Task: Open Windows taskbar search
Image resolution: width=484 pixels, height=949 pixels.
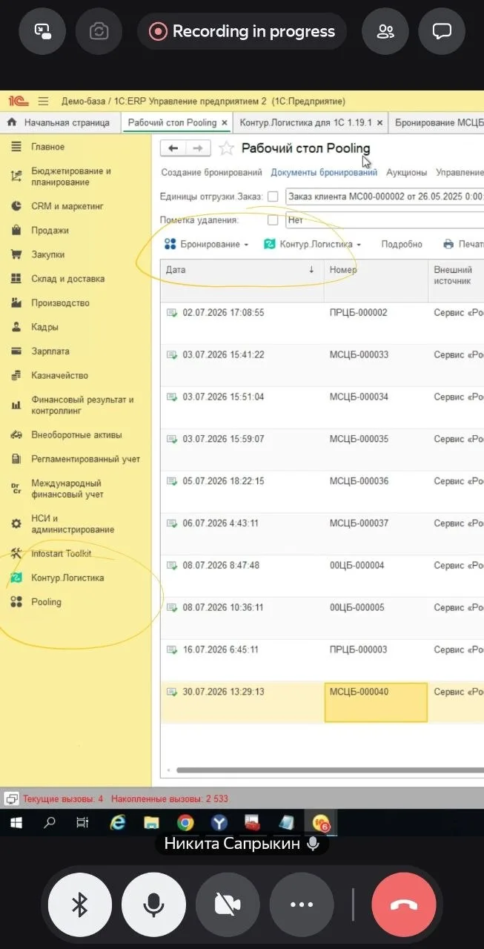Action: (50, 822)
